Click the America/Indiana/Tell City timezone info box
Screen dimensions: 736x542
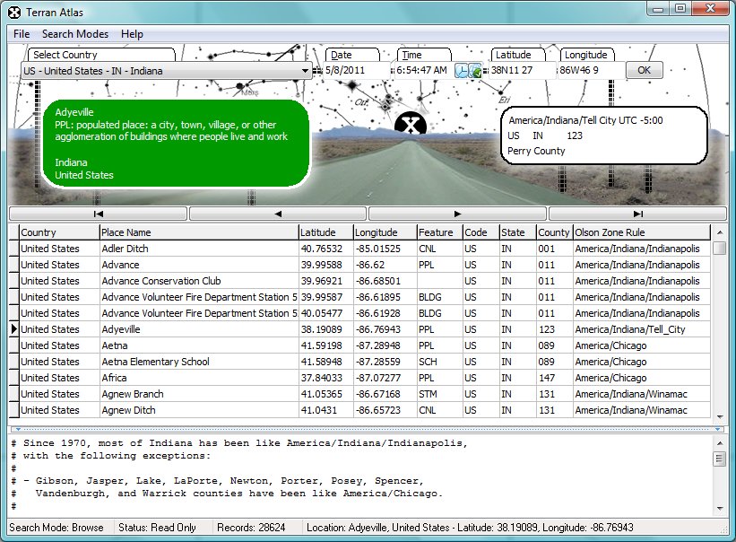pyautogui.click(x=604, y=135)
